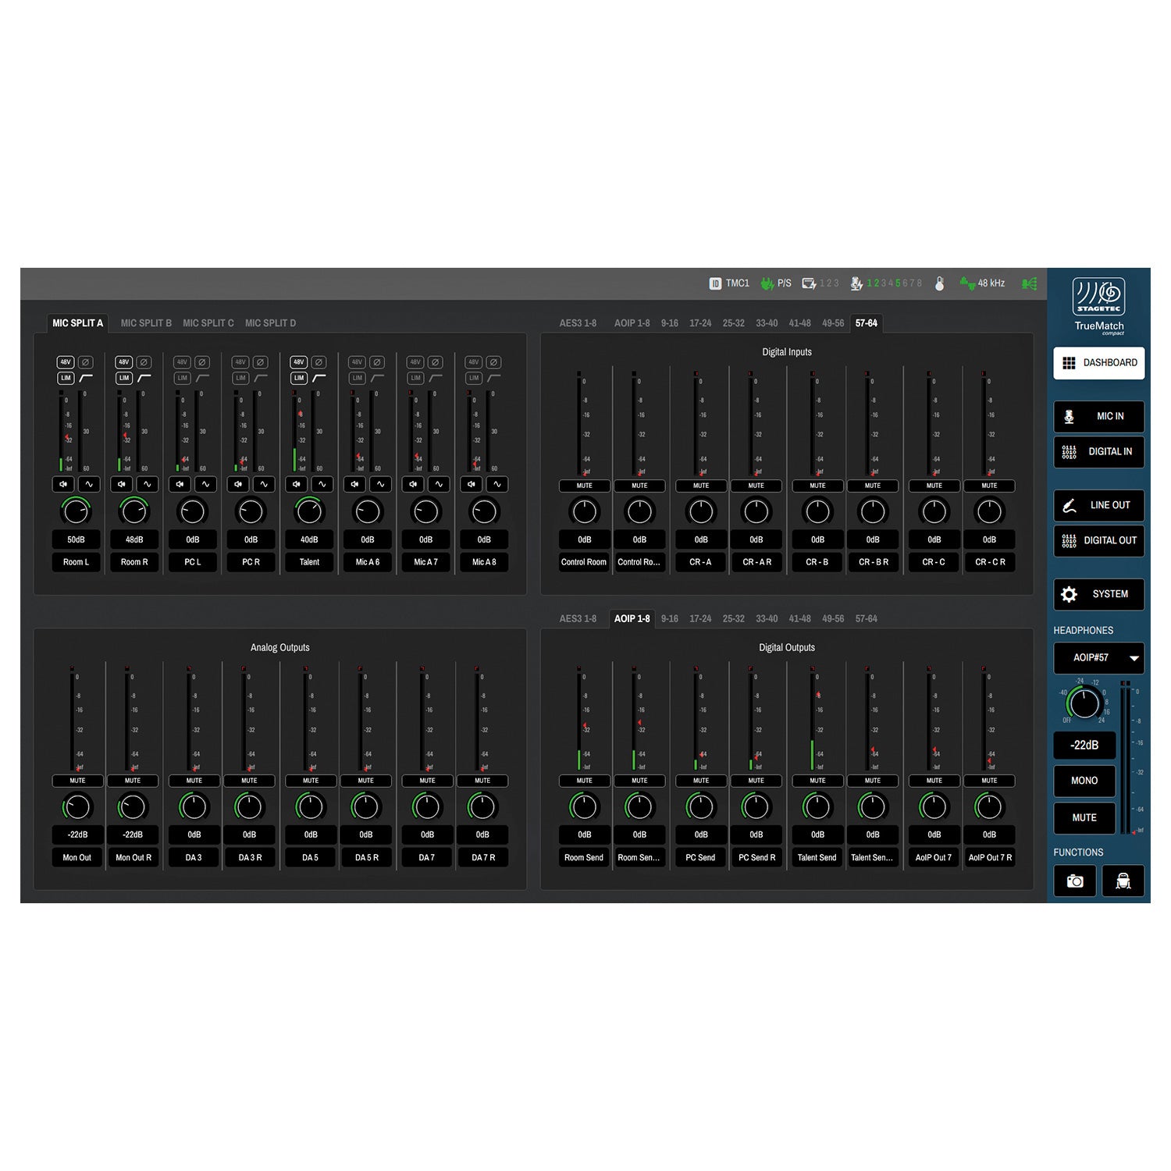The image size is (1171, 1171).
Task: Open the AOIP#57 headphones source dropdown
Action: click(1099, 658)
